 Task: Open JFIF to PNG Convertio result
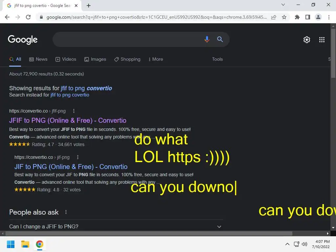click(x=68, y=120)
